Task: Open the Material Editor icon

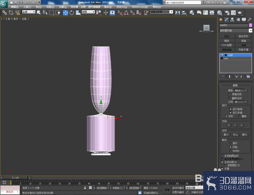Action: coord(219,12)
